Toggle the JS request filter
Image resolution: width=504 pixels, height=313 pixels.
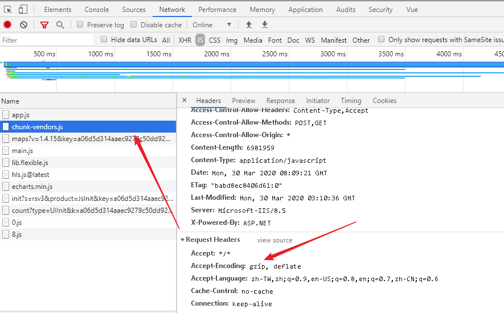[200, 40]
